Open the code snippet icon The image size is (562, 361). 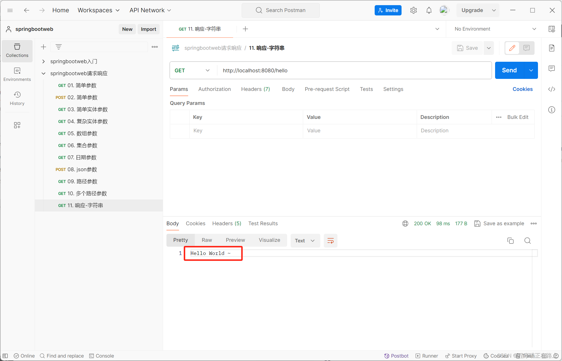pyautogui.click(x=552, y=89)
